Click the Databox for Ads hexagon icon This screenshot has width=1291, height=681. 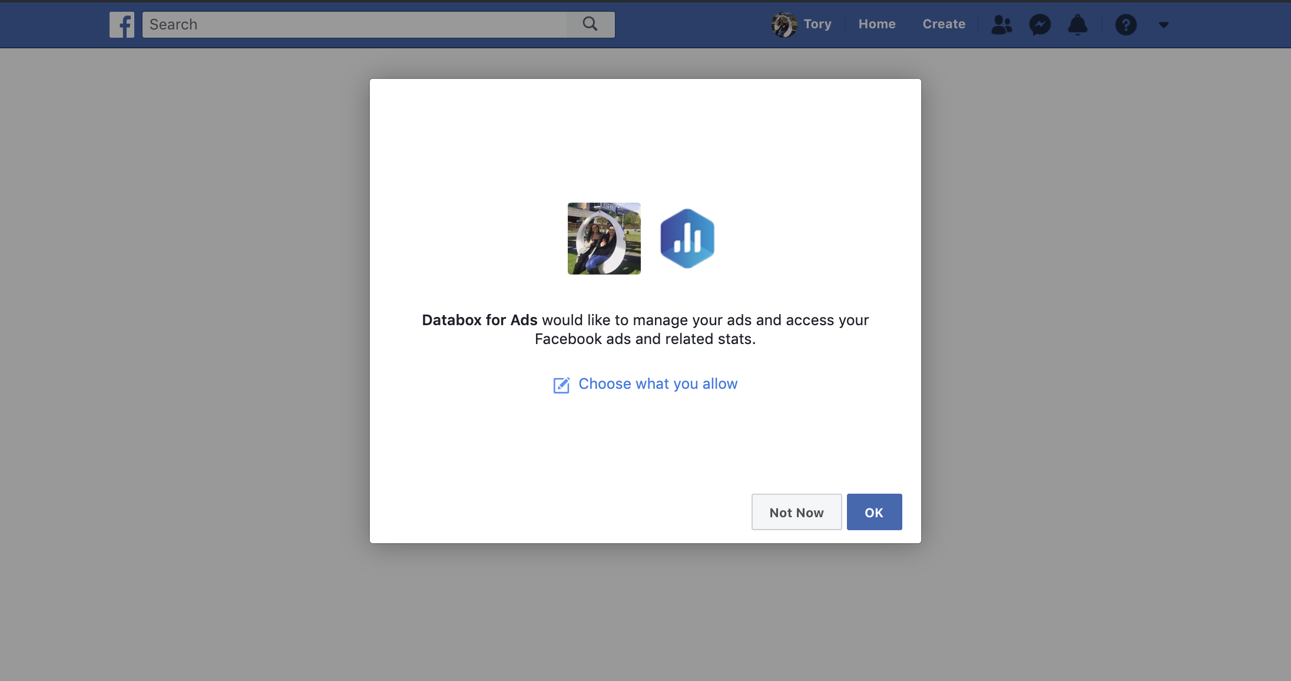(687, 239)
